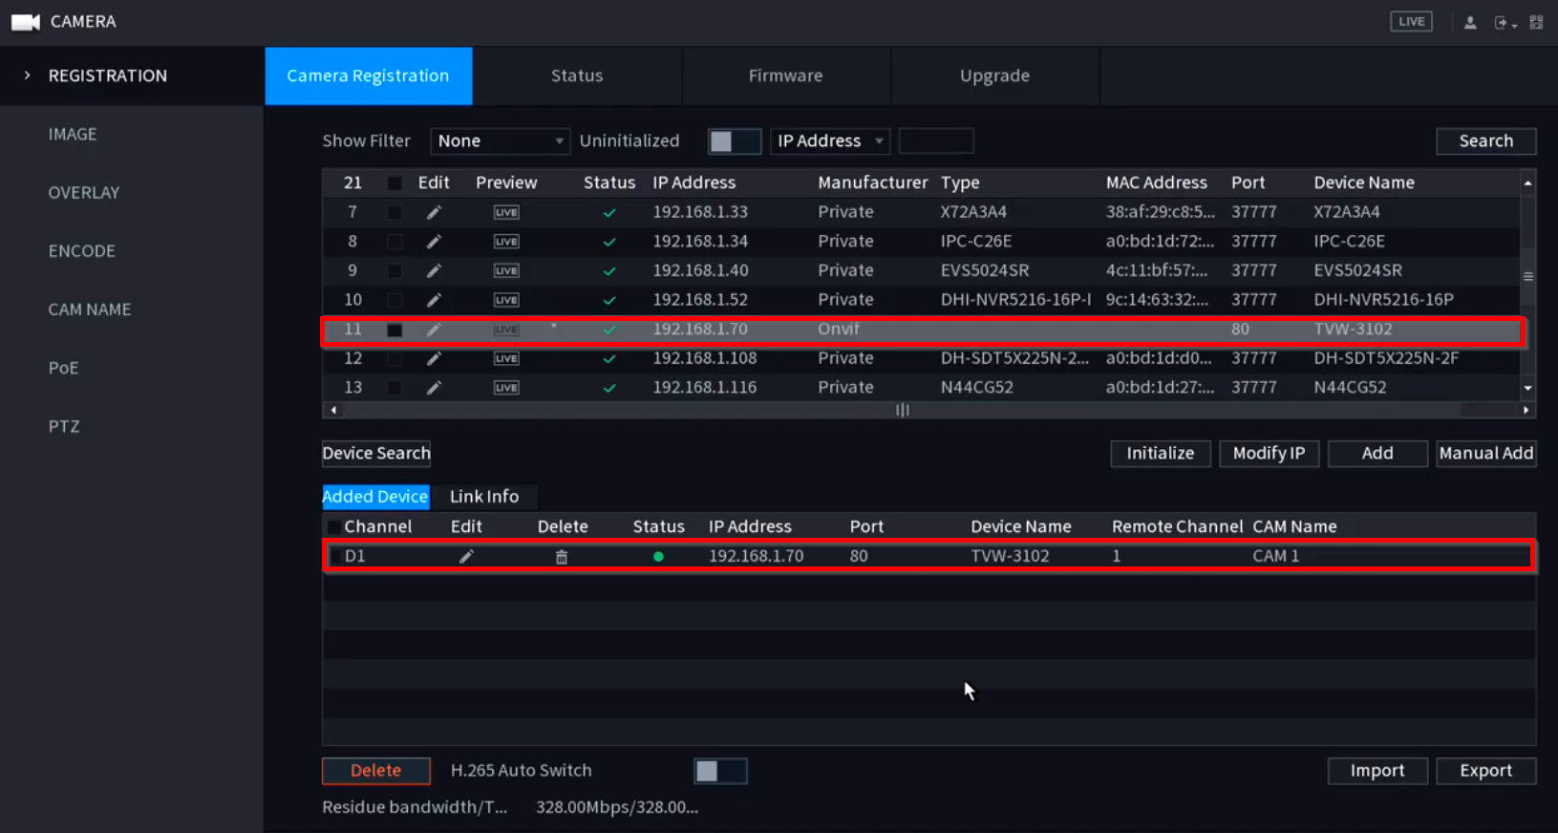Click the edit pencil for 192.168.1.33
The image size is (1558, 833).
click(x=434, y=212)
